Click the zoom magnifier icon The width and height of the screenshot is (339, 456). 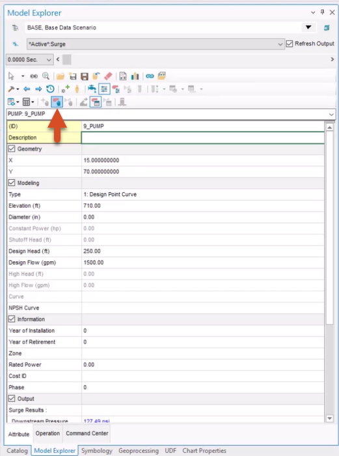pyautogui.click(x=46, y=76)
